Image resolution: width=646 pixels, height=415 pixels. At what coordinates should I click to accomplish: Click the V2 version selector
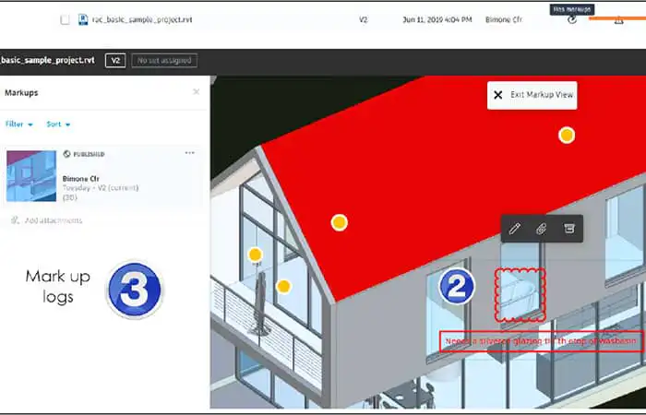(115, 61)
